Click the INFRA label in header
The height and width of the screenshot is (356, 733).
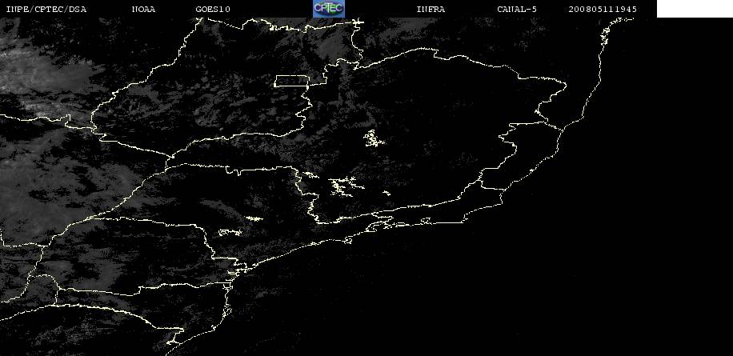[x=431, y=10]
